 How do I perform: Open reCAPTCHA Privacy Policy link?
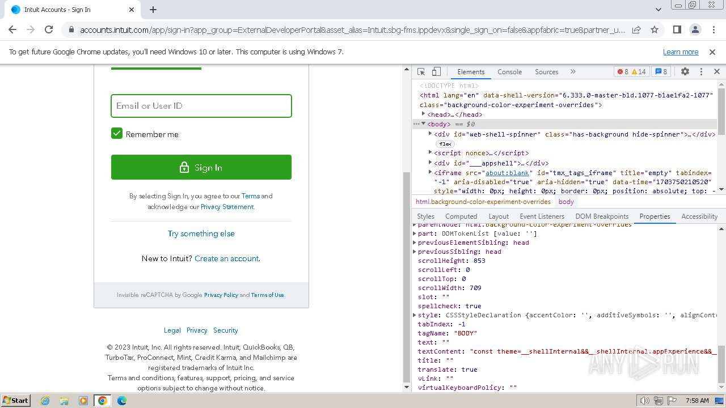[221, 295]
